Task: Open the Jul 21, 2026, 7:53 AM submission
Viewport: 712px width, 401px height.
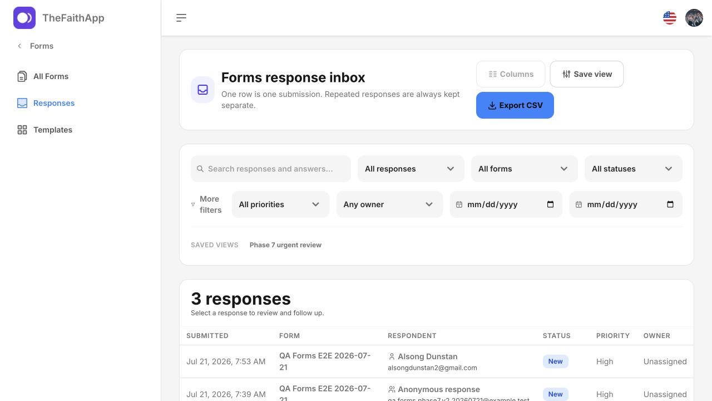Action: coord(226,361)
